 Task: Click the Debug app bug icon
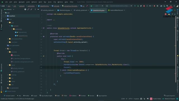144,6
